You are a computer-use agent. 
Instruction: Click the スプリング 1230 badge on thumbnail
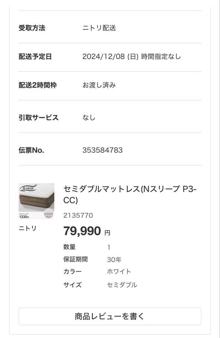[x=25, y=215]
